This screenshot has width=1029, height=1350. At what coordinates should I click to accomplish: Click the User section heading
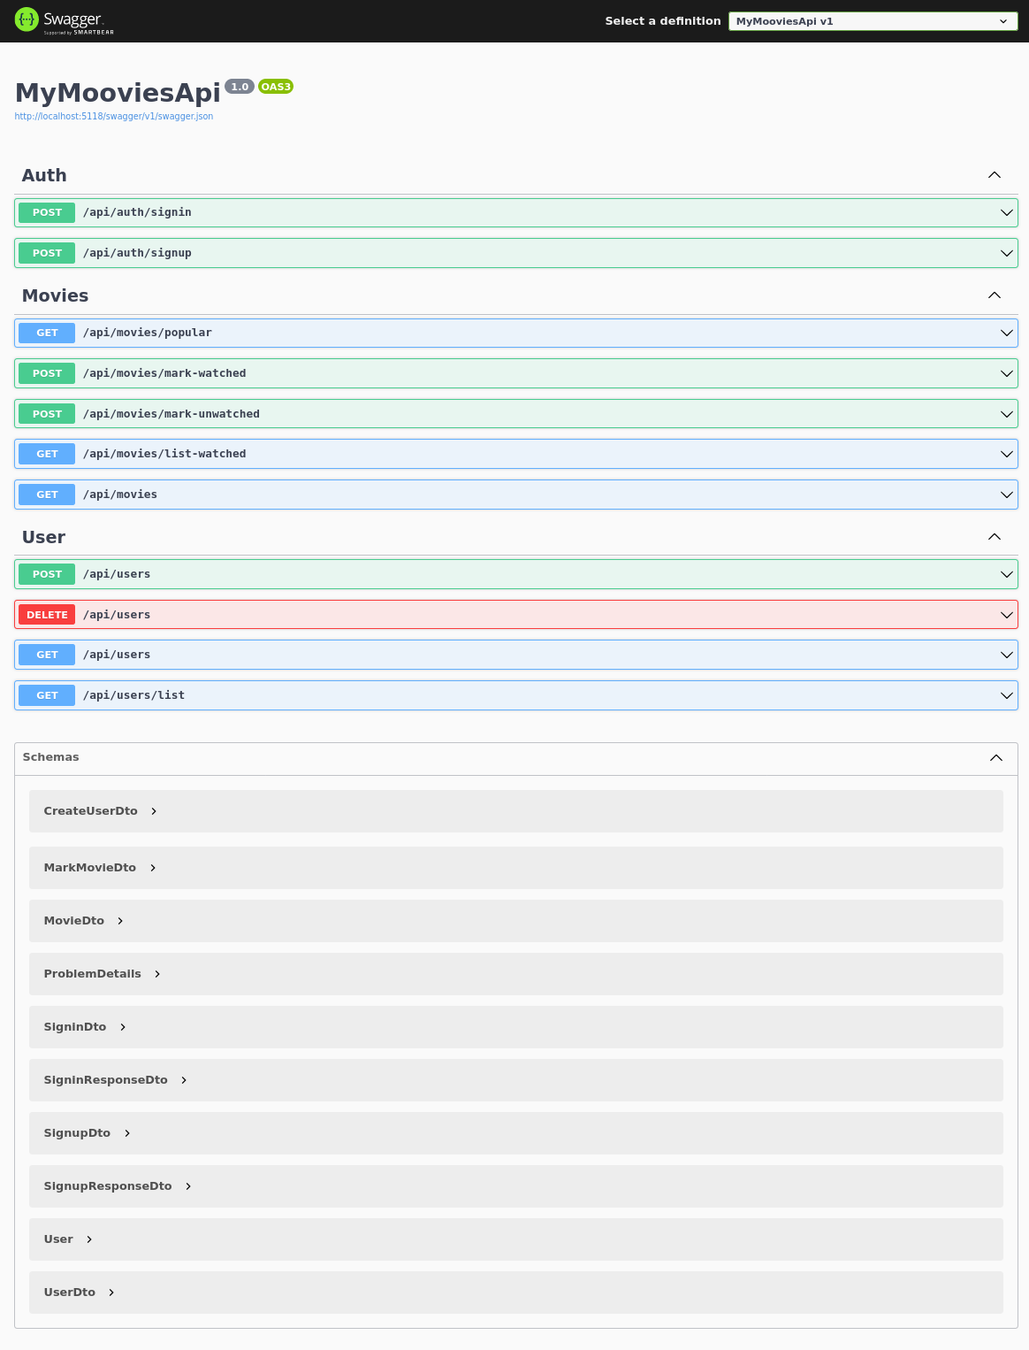point(43,537)
